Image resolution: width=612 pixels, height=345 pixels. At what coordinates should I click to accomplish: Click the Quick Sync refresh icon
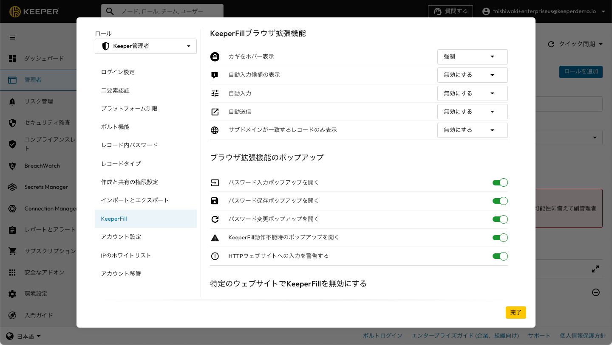(551, 44)
